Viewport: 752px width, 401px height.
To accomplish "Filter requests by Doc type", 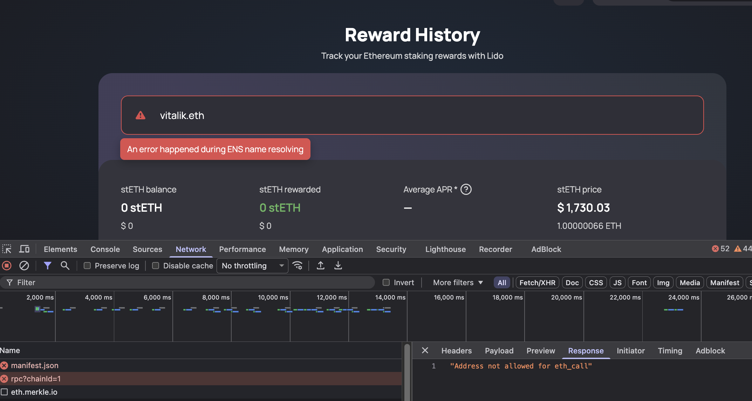I will coord(572,282).
